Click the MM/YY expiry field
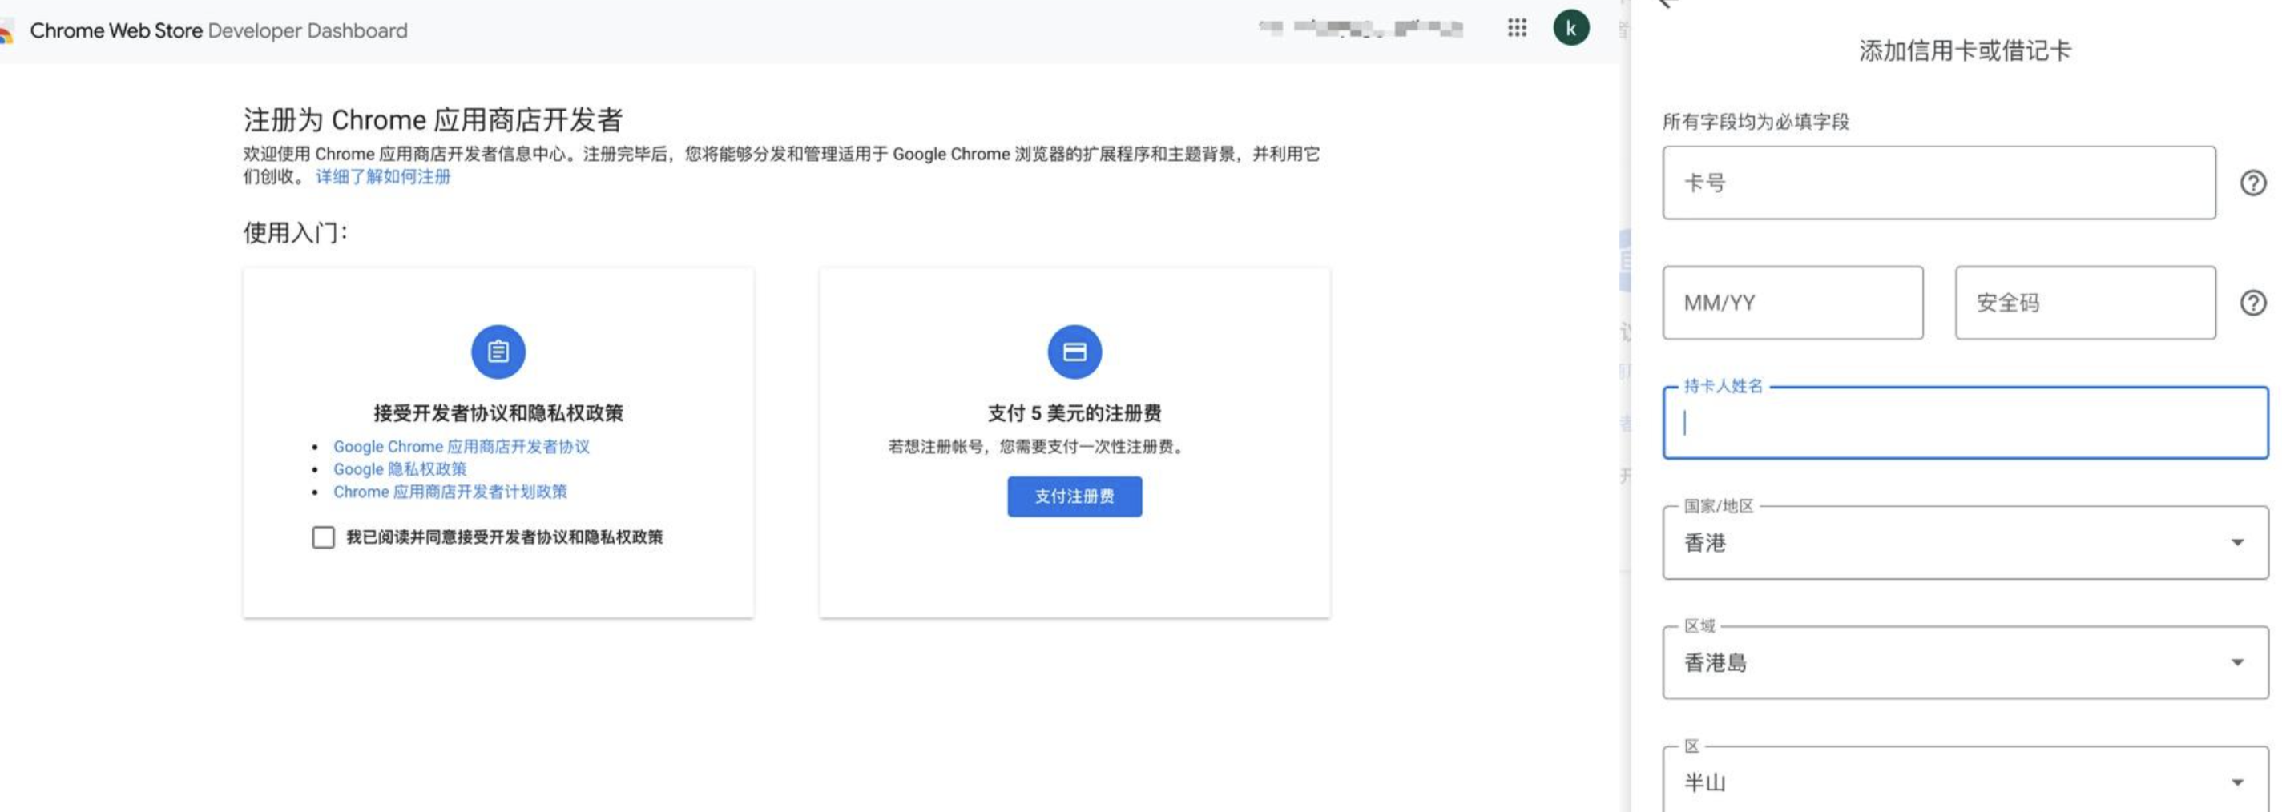The height and width of the screenshot is (812, 2282). pyautogui.click(x=1793, y=303)
